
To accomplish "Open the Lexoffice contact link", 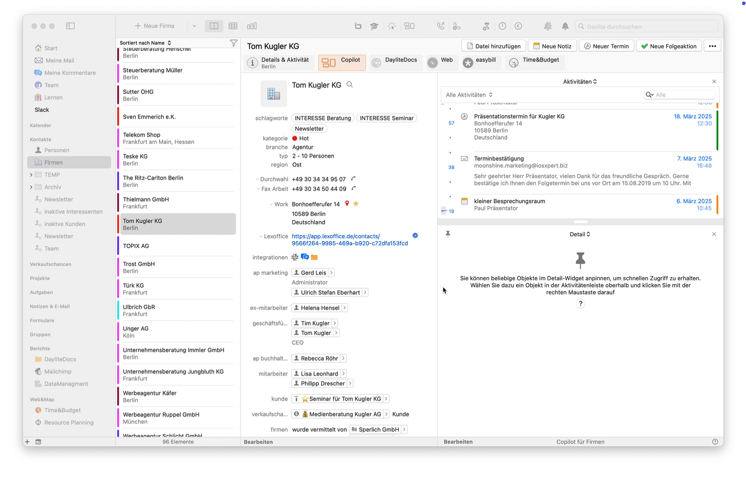I will tap(350, 239).
